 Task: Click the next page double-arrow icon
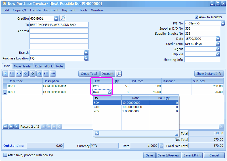coord(49,127)
